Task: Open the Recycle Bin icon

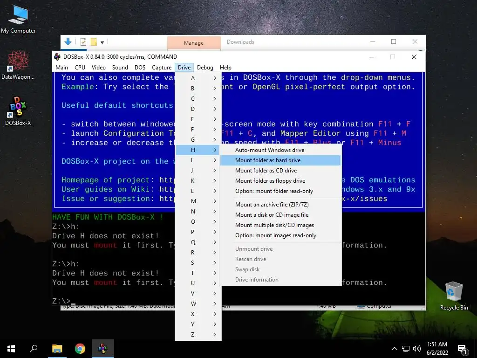Action: pos(454,296)
